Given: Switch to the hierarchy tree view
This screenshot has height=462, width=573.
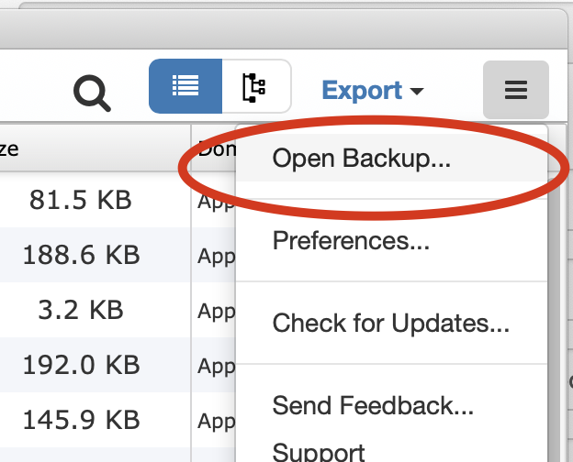Looking at the screenshot, I should 254,86.
